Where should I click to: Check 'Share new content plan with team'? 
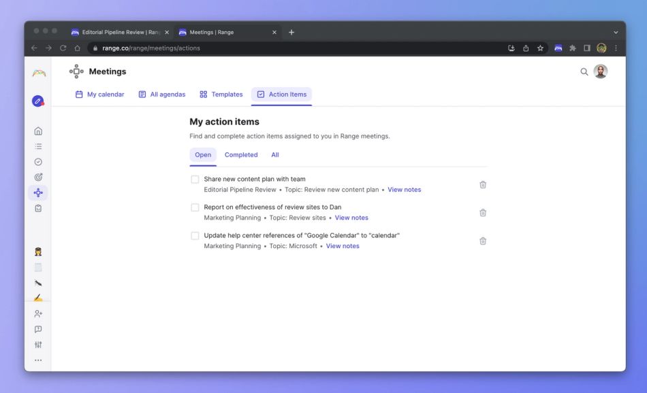195,180
